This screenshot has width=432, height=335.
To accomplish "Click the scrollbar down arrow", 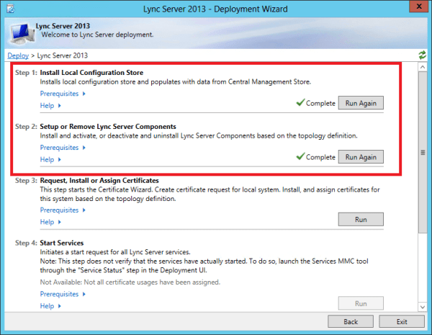I will coord(422,308).
